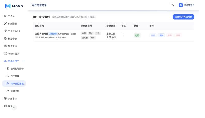This screenshot has height=118, width=205.
Task: Click 资源范围 column header
Action: coord(111,26)
